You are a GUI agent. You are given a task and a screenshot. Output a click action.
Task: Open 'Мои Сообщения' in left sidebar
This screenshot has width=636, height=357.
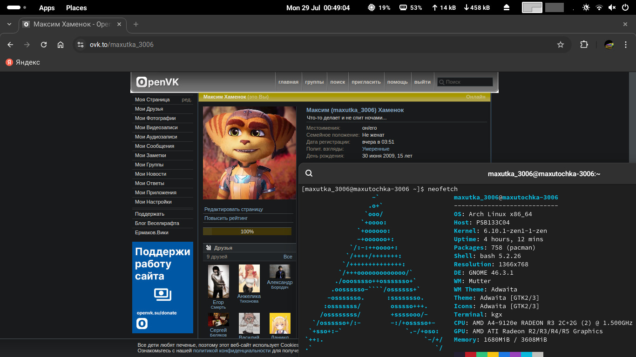click(156, 146)
